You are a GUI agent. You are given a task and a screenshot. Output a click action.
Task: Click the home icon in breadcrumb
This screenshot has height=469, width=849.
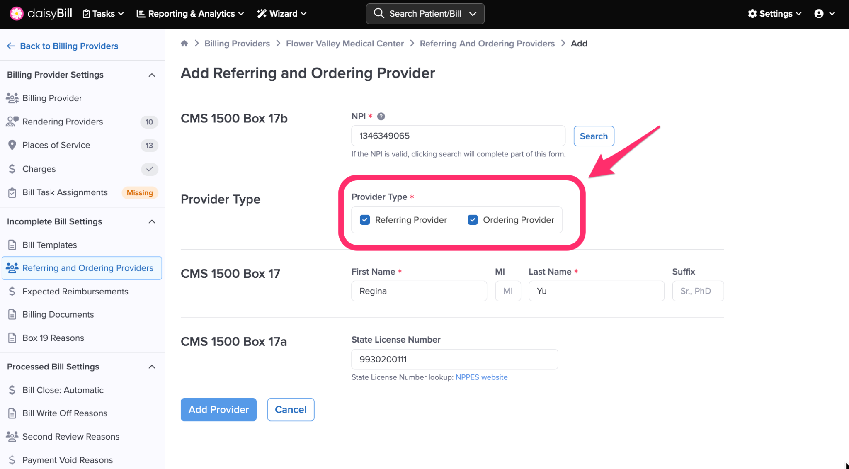pos(184,44)
